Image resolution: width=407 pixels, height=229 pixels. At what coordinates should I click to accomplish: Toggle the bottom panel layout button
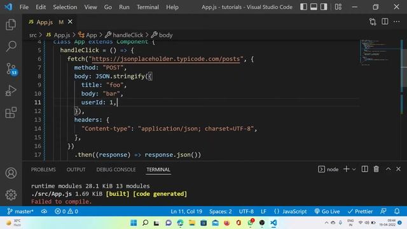(x=314, y=7)
